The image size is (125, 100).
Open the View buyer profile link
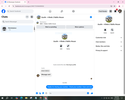tap(71, 65)
